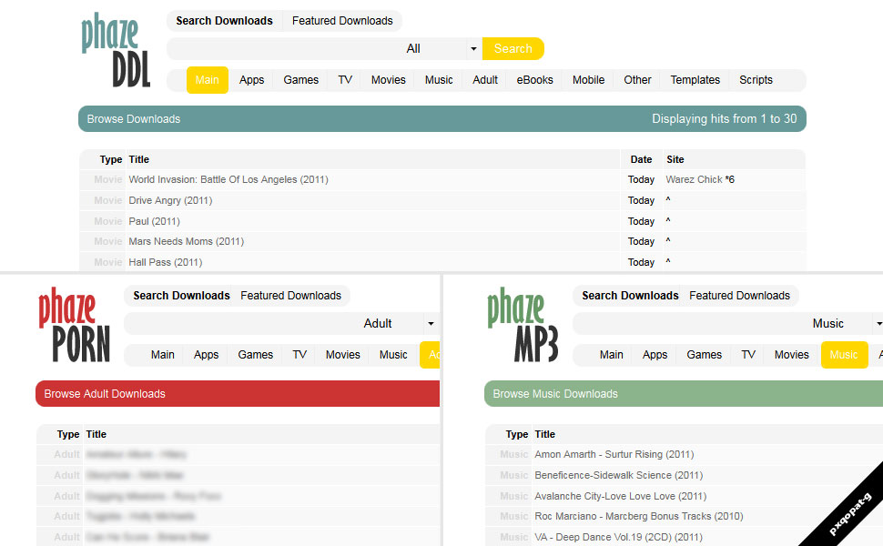This screenshot has width=883, height=546.
Task: Select the Main tab in phaze PORN
Action: coord(162,355)
